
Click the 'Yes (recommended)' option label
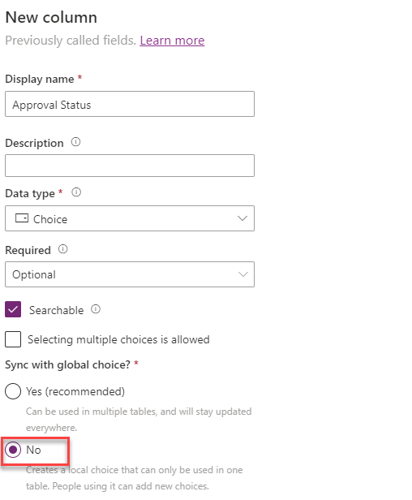pyautogui.click(x=75, y=391)
